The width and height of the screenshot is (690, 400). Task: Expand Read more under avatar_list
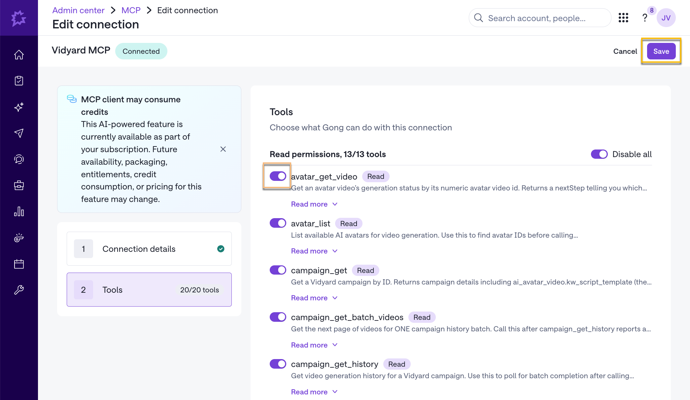(x=314, y=251)
